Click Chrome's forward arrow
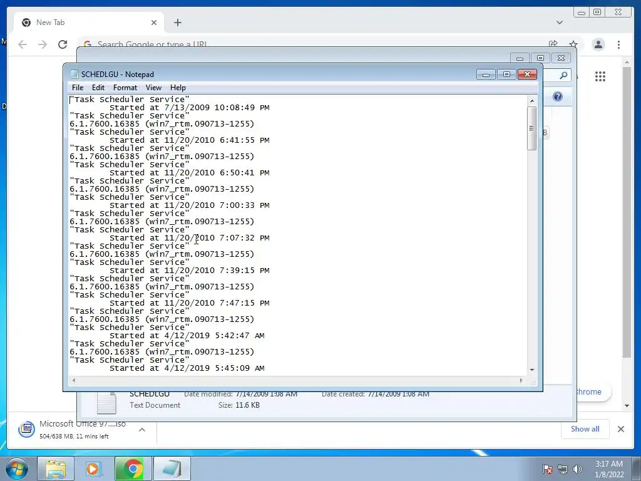 (43, 44)
